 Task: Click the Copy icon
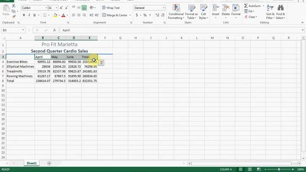point(13,11)
